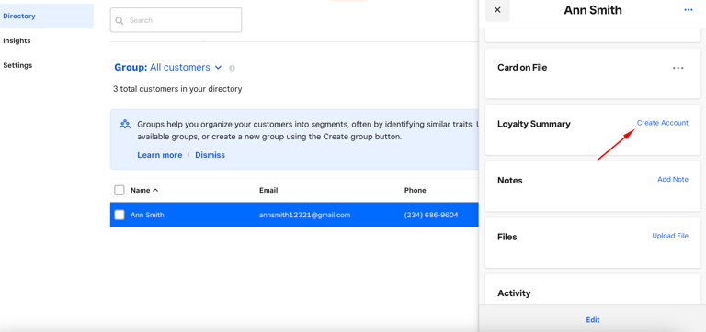706x332 pixels.
Task: Open Card on File options ellipsis
Action: click(678, 68)
